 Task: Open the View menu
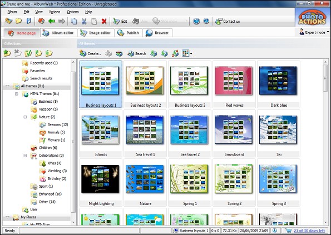[x=39, y=12]
